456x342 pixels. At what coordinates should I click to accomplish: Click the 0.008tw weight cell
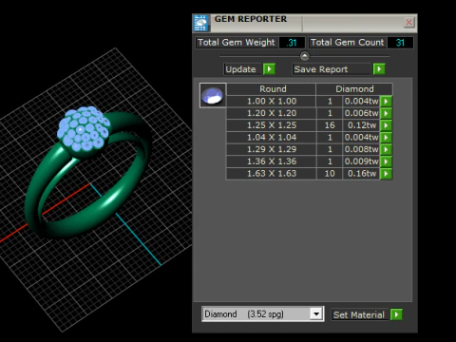point(361,149)
